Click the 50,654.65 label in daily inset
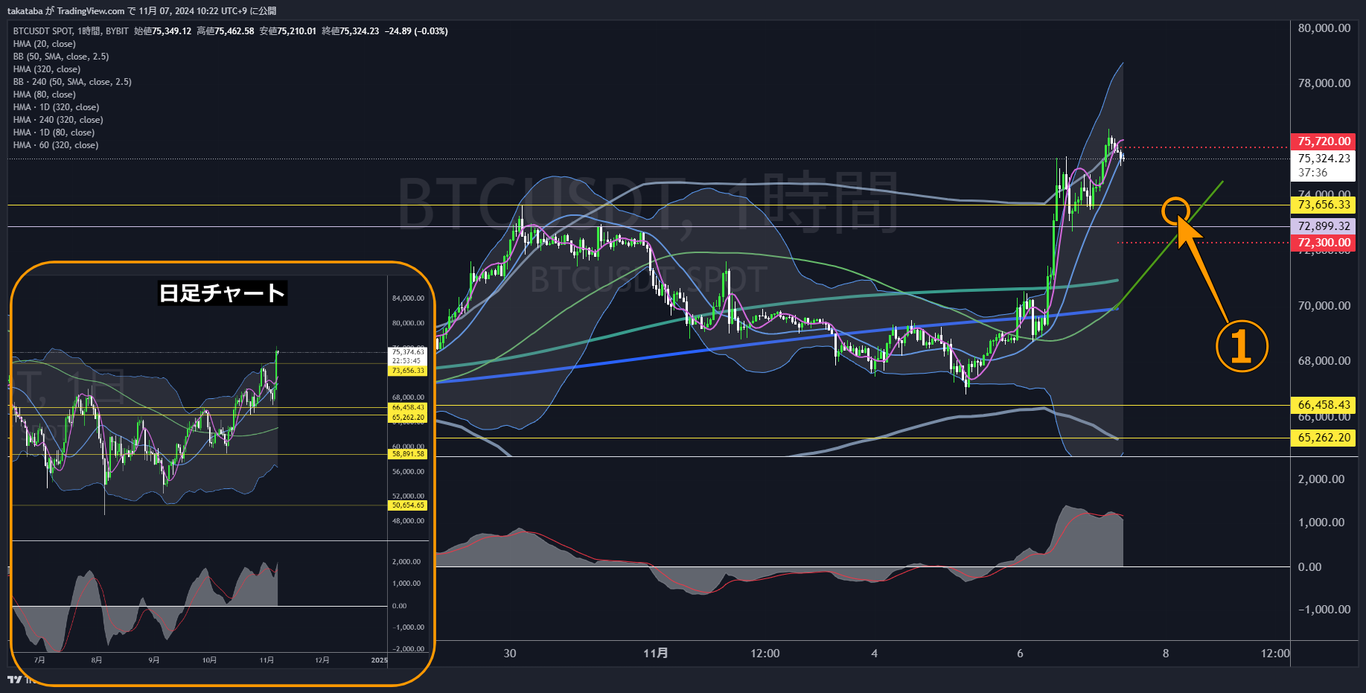Viewport: 1366px width, 693px height. pyautogui.click(x=408, y=505)
